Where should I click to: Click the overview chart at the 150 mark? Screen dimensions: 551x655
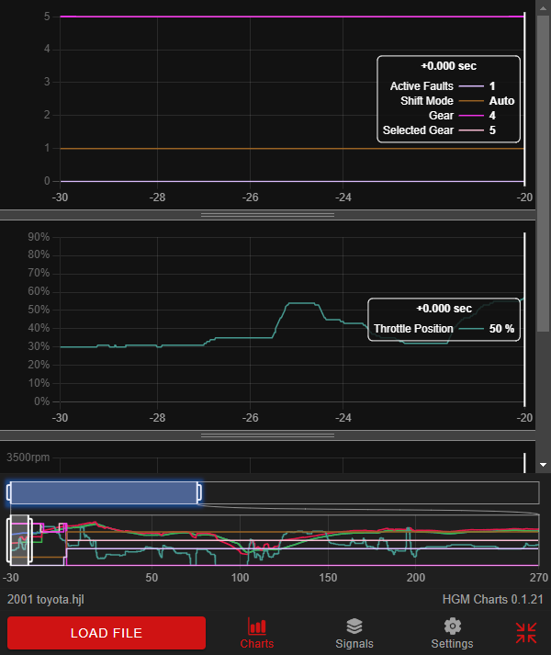(328, 542)
